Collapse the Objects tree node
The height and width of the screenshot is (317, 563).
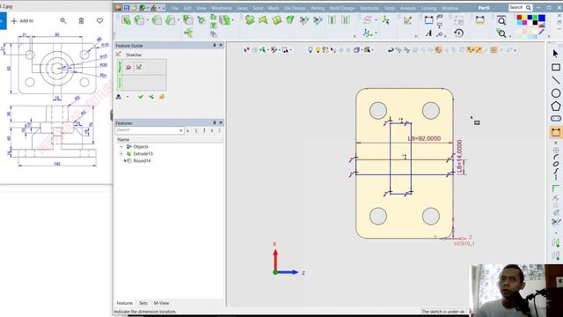coord(121,147)
